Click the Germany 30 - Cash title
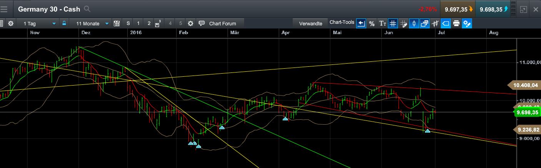This screenshot has height=168, width=541. click(x=49, y=9)
